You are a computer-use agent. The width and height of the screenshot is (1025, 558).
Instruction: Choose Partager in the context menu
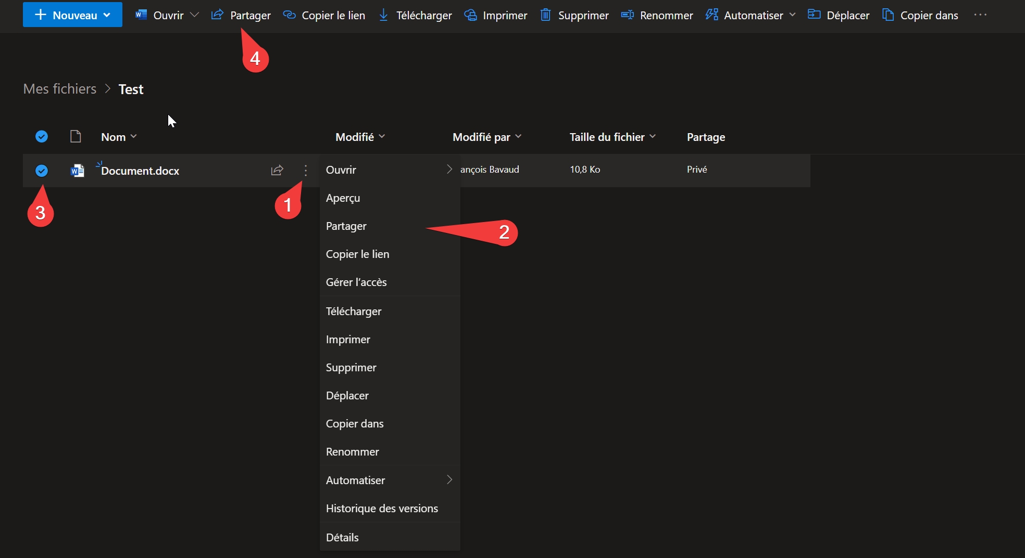tap(346, 226)
